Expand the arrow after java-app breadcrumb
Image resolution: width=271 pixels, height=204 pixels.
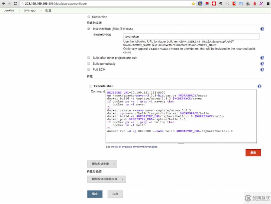[41, 11]
